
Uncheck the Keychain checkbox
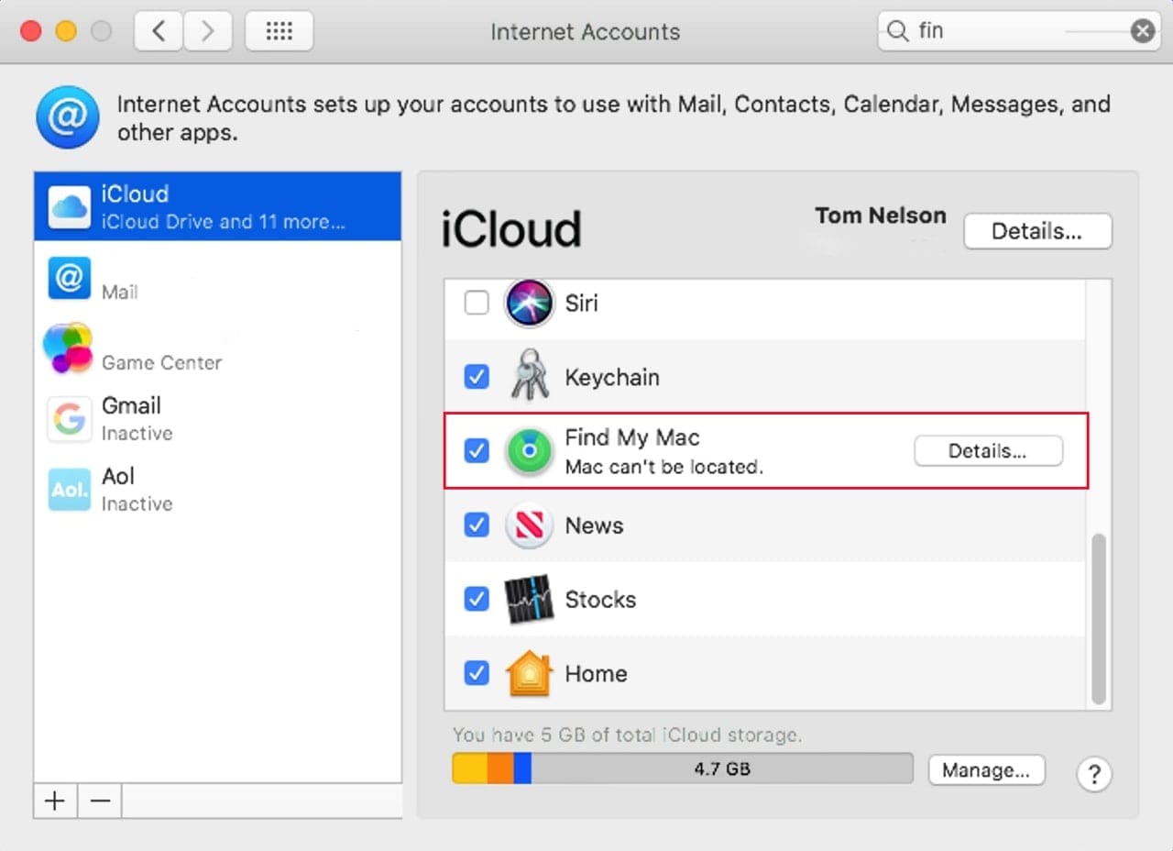pyautogui.click(x=477, y=377)
